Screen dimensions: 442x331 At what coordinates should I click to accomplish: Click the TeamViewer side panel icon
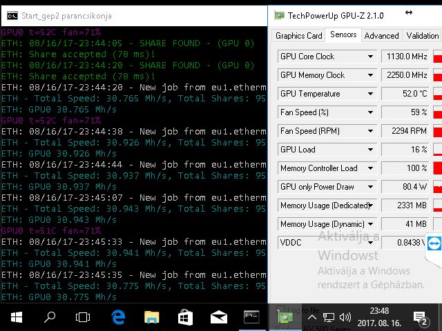434,243
